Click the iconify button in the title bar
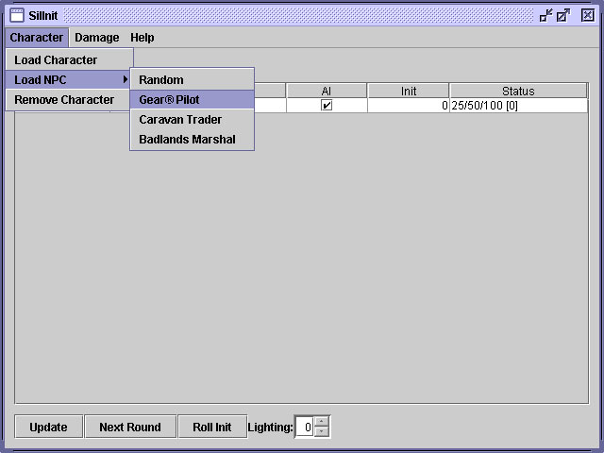604x453 pixels. pyautogui.click(x=545, y=15)
